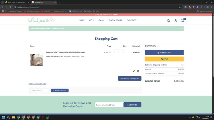Image resolution: width=214 pixels, height=120 pixels.
Task: Click the CHECKOUT button
Action: [164, 53]
